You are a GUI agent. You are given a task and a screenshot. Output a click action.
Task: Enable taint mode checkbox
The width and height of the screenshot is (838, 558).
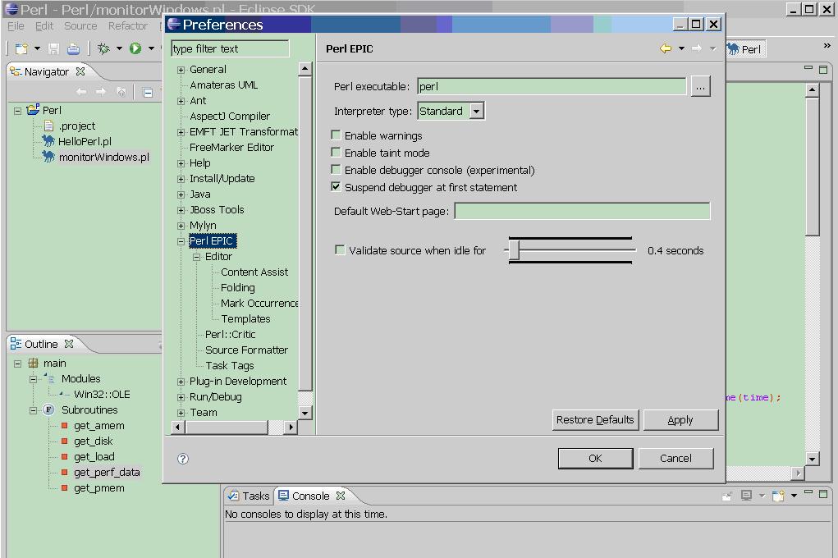pyautogui.click(x=337, y=153)
